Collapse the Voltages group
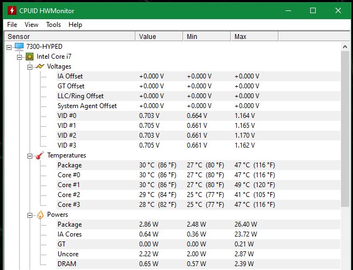Image resolution: width=353 pixels, height=270 pixels. [30, 67]
